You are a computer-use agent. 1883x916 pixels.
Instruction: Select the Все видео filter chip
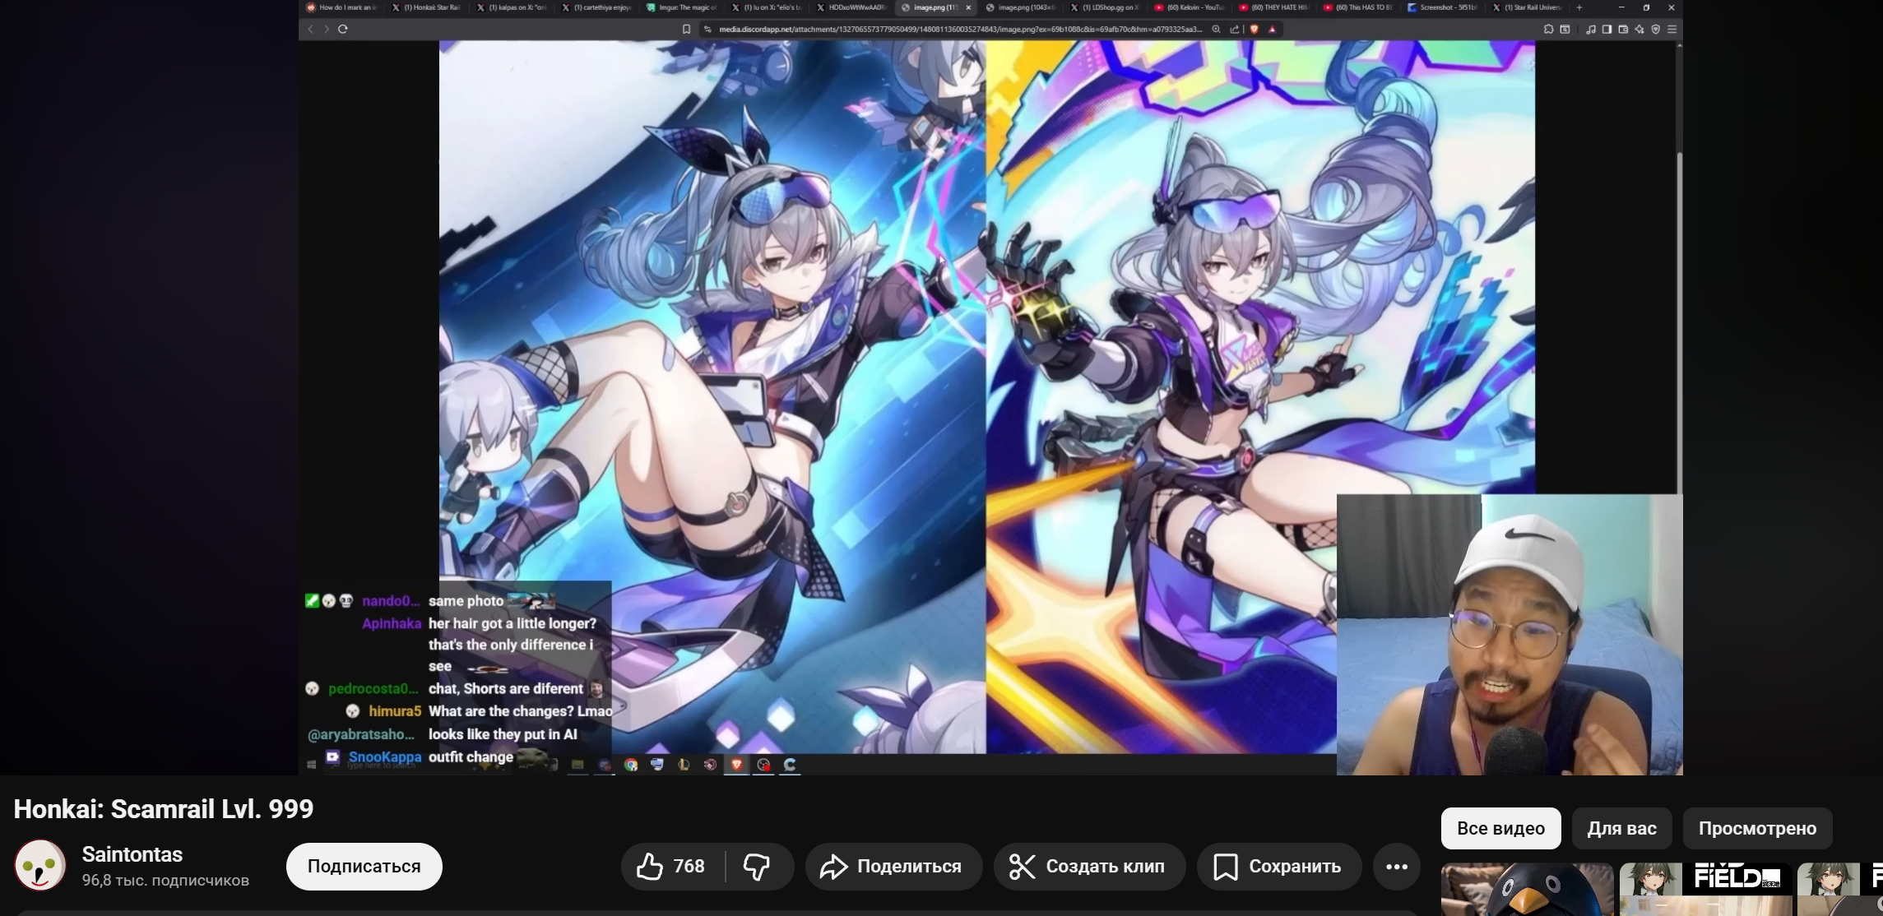pos(1500,828)
